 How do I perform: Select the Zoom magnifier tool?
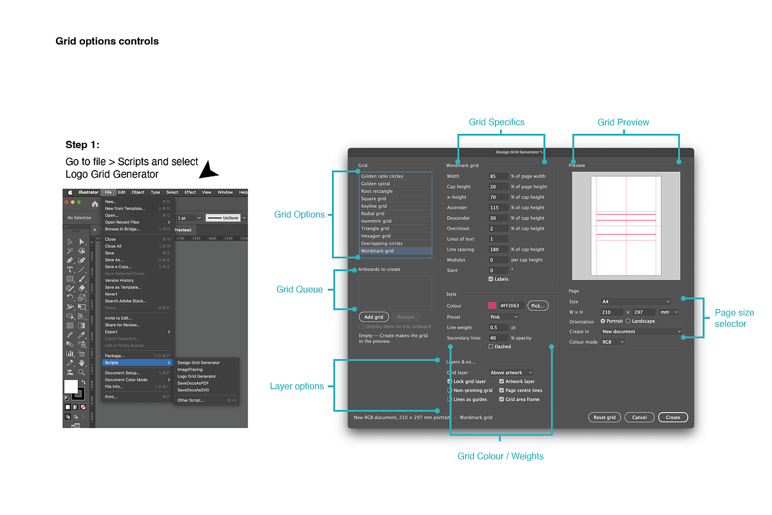82,372
